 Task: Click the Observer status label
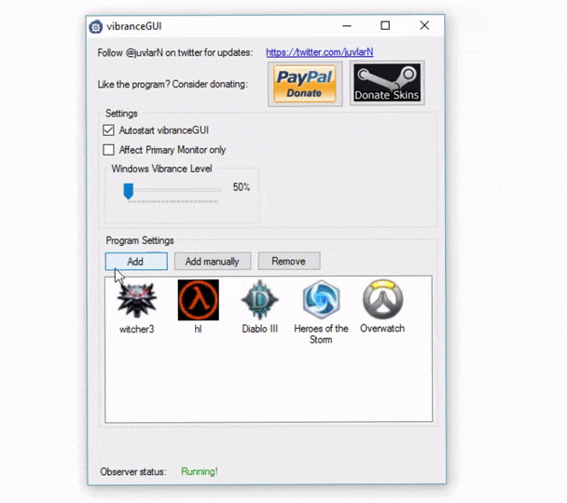click(133, 471)
